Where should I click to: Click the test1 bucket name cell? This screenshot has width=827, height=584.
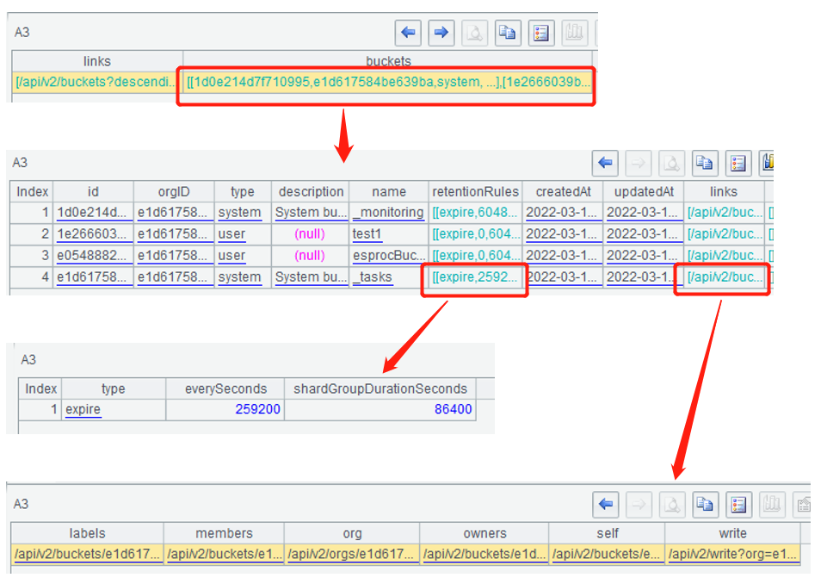tap(388, 234)
